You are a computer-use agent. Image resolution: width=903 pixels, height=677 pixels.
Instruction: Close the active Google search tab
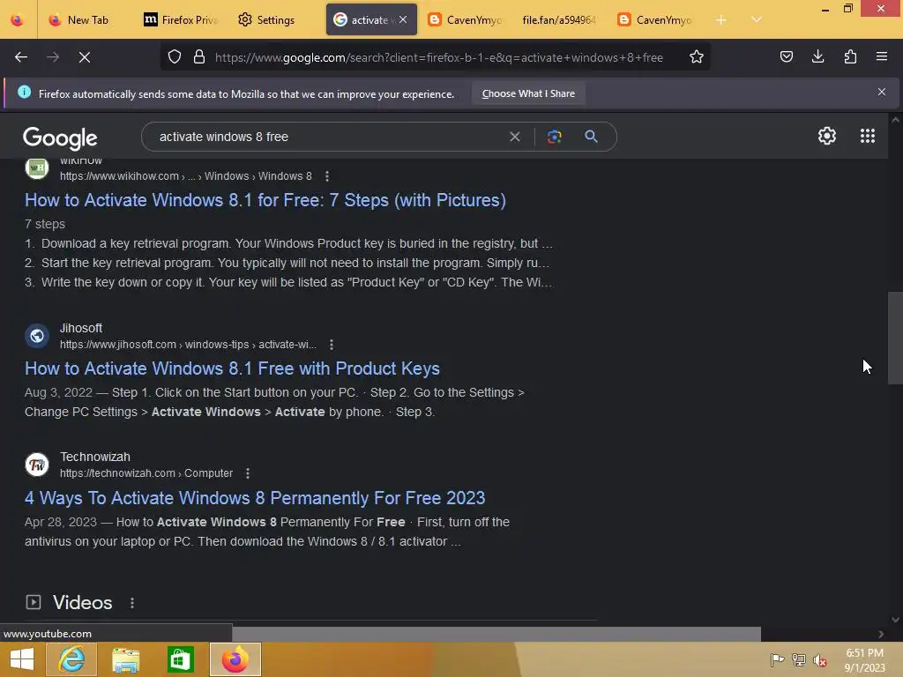(x=403, y=19)
